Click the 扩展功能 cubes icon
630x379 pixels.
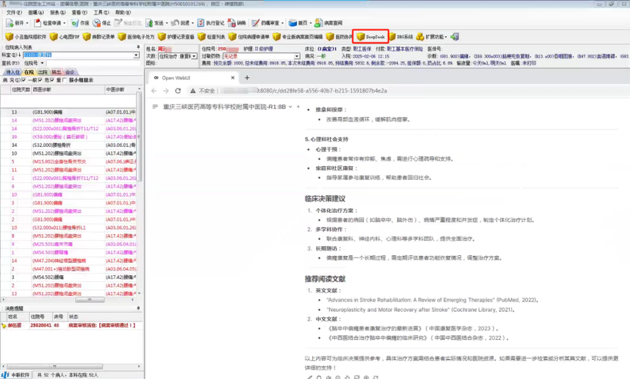click(420, 37)
